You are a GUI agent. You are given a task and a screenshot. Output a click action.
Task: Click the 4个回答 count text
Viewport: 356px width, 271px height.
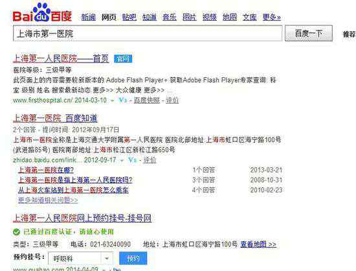204,190
